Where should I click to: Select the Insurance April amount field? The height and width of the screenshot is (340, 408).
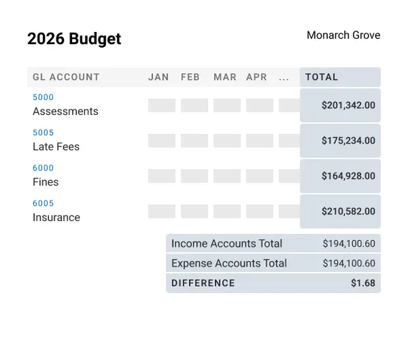point(260,211)
